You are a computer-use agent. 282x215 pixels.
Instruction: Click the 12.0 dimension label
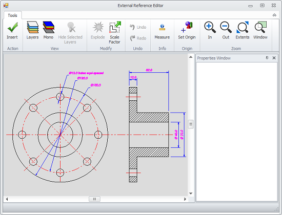tap(133, 77)
